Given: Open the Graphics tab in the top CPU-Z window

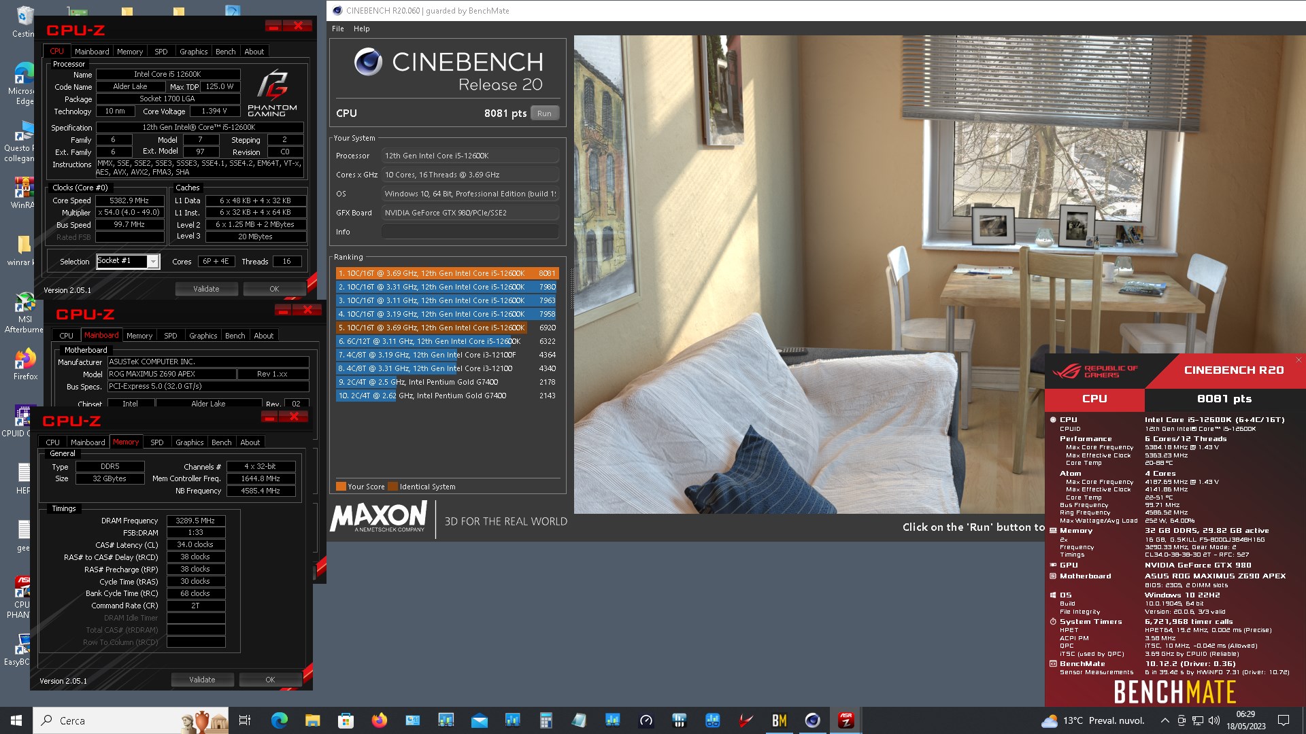Looking at the screenshot, I should (x=194, y=52).
